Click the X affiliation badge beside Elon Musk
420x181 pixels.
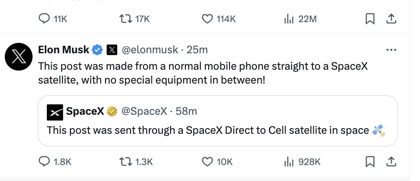coord(112,50)
